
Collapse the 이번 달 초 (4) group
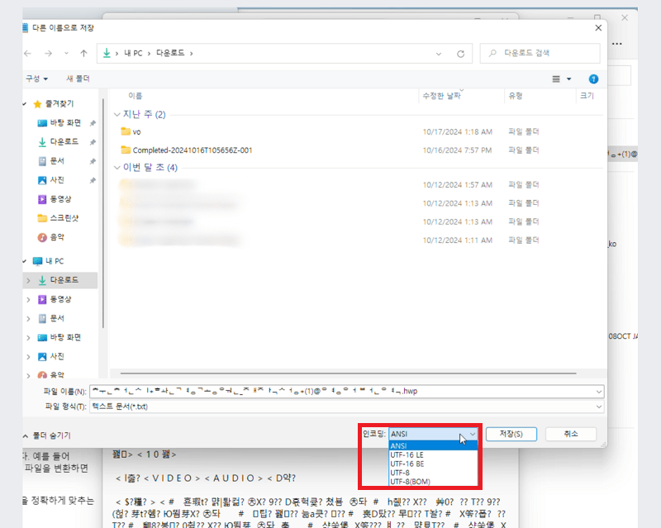click(117, 168)
